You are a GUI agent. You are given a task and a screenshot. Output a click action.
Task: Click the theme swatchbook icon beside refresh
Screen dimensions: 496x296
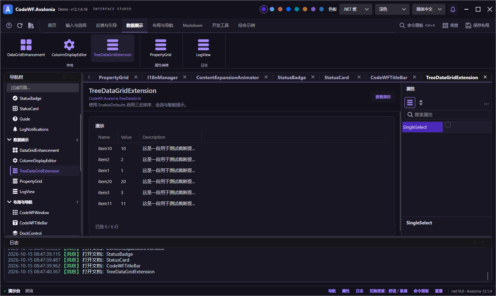point(31,25)
